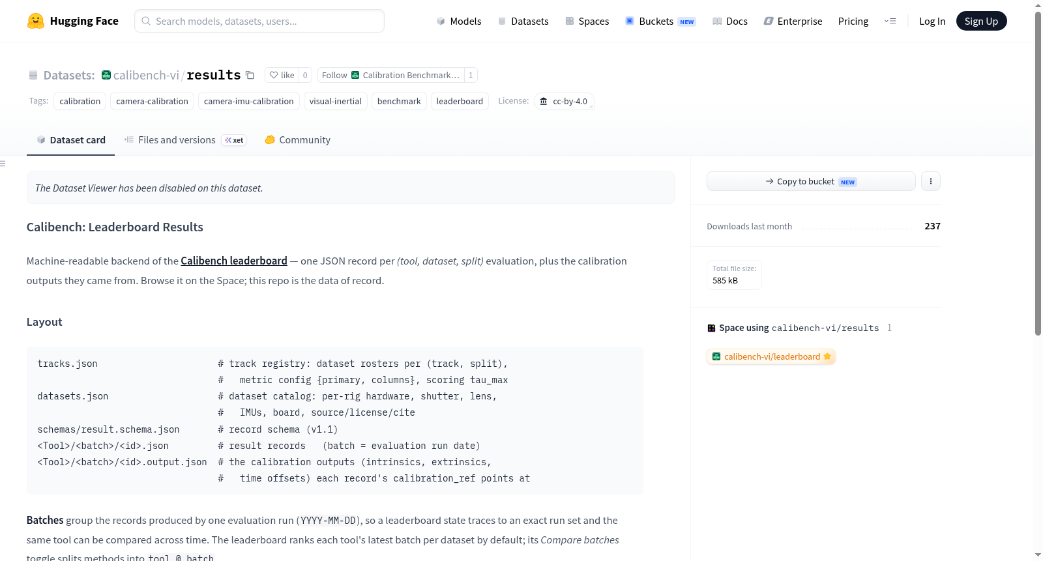Open the Docs page
Viewport: 1043px width, 561px height.
click(730, 21)
